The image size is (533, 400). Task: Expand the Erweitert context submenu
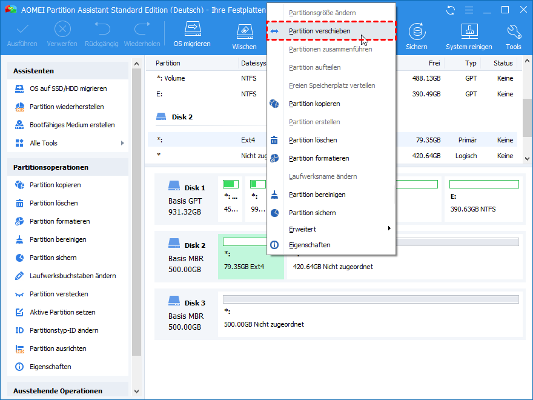pyautogui.click(x=331, y=229)
